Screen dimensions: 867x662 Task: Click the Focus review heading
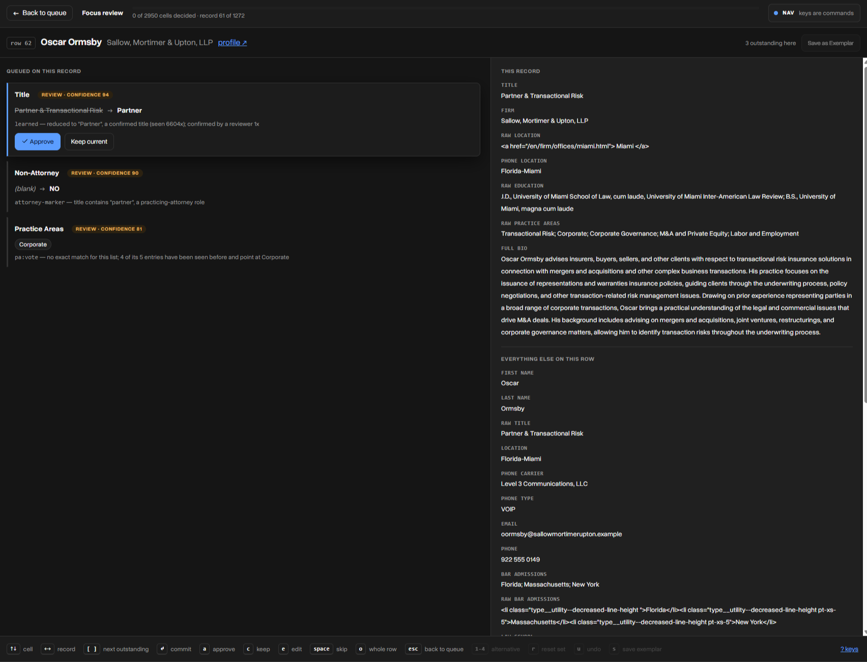coord(102,13)
